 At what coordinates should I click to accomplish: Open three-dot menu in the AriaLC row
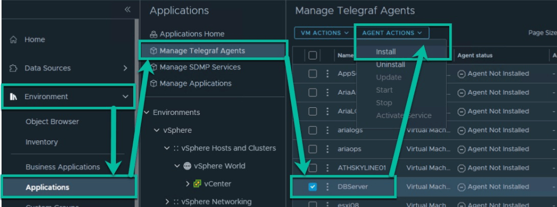click(x=327, y=112)
